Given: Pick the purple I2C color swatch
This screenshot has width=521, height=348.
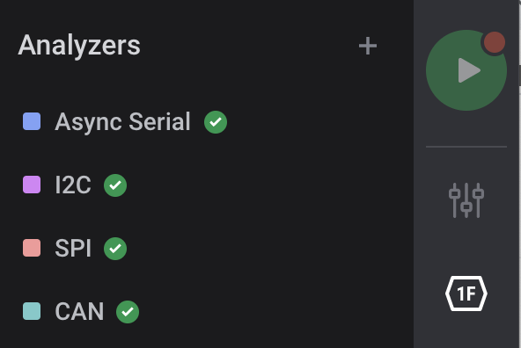Looking at the screenshot, I should 32,185.
